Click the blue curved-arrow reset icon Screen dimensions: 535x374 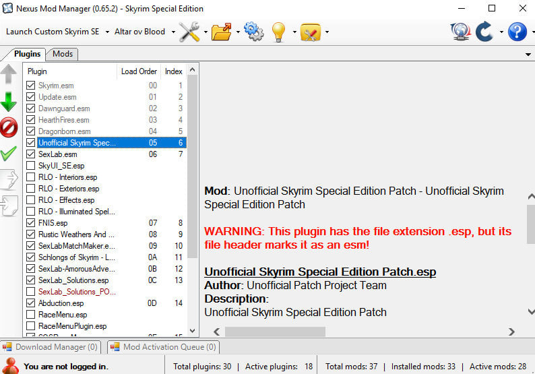click(484, 32)
